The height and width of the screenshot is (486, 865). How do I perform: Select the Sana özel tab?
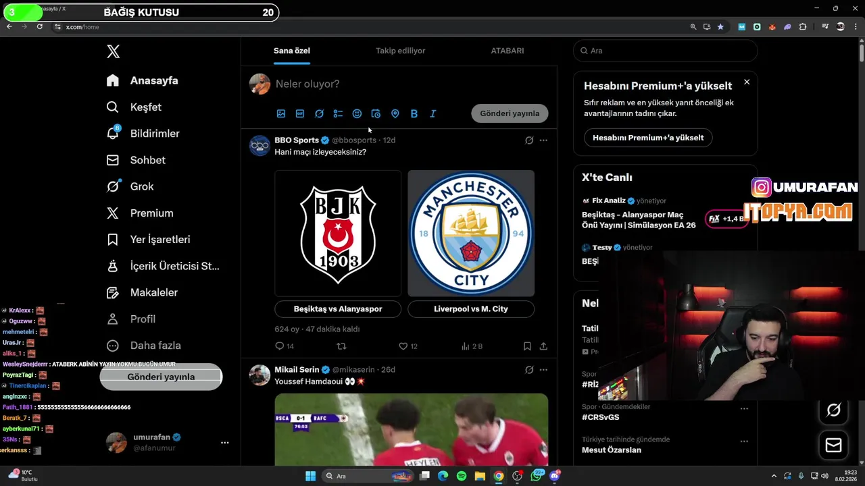click(292, 51)
